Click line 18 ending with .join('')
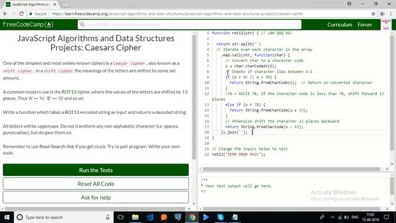Viewport: 396px width, 223px height. pos(234,132)
